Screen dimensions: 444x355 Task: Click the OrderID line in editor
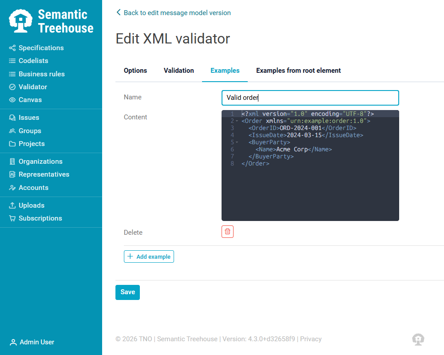tap(302, 128)
